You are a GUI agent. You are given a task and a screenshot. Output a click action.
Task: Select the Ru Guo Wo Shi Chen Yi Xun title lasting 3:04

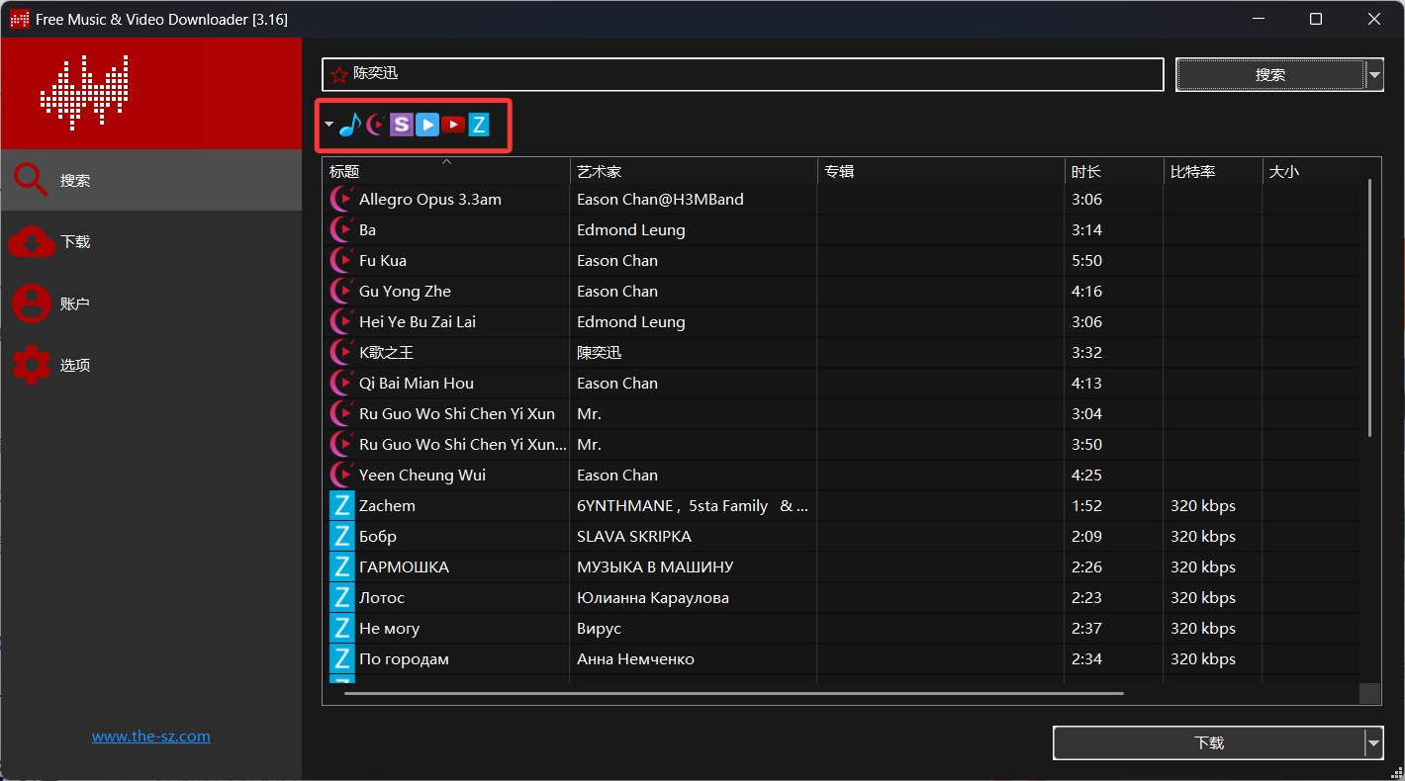pos(457,414)
